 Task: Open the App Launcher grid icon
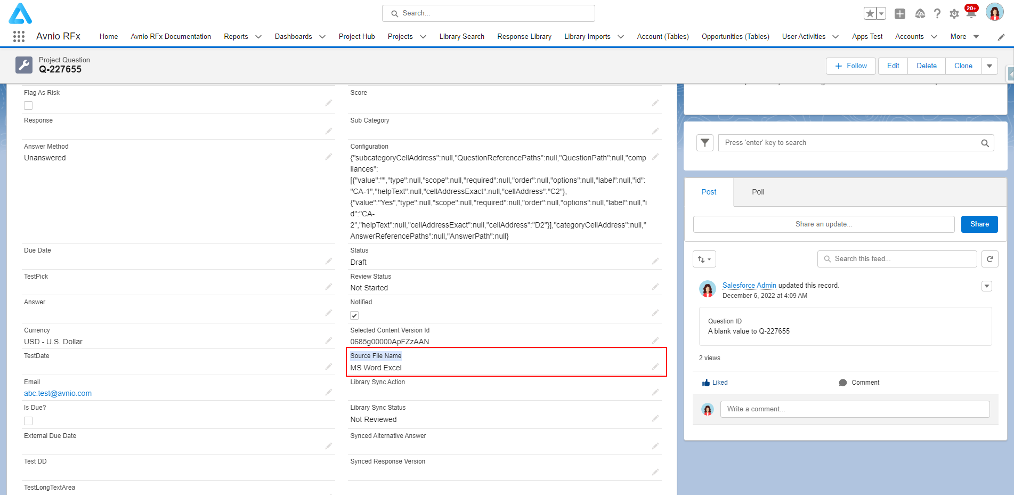(19, 36)
